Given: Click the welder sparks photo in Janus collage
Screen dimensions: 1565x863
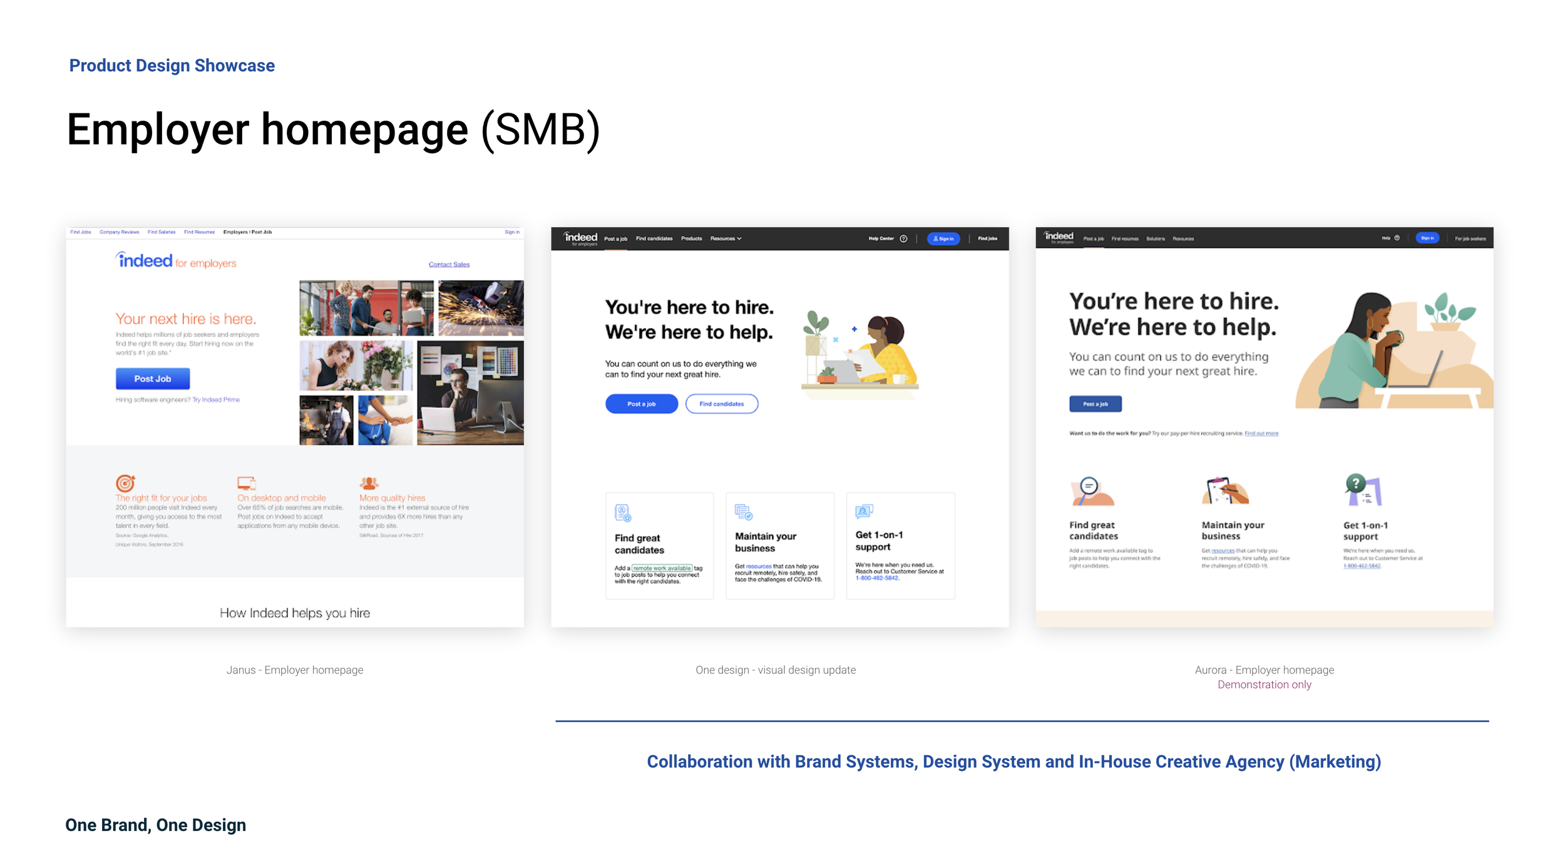Looking at the screenshot, I should (481, 308).
